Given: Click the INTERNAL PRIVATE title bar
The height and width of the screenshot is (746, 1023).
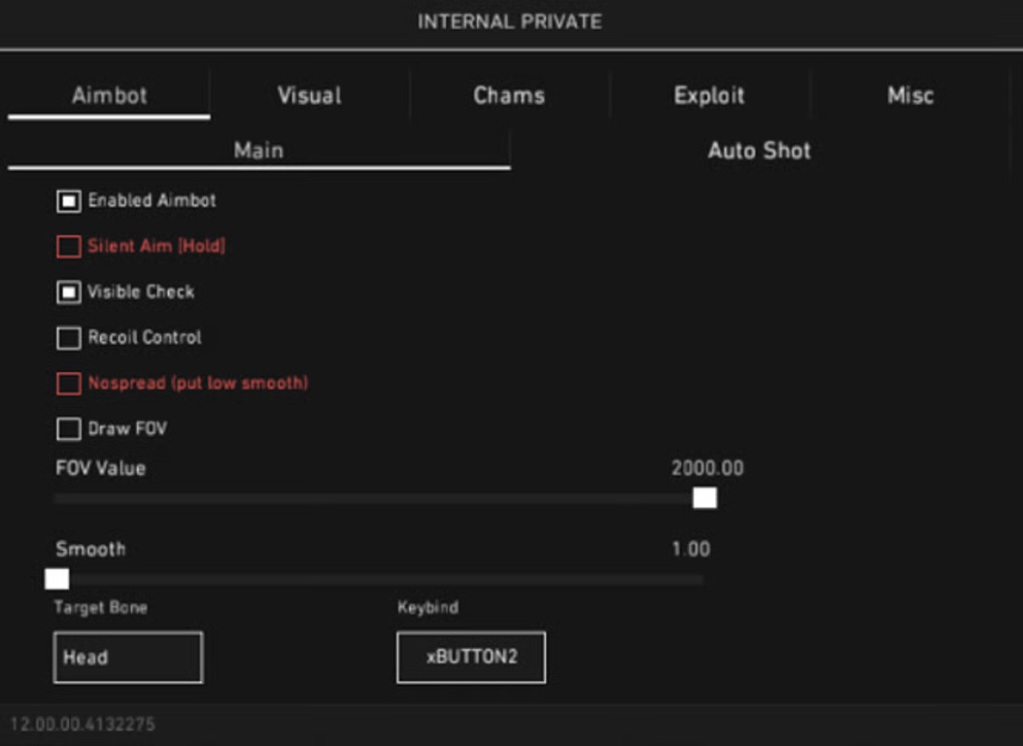Looking at the screenshot, I should coord(511,20).
